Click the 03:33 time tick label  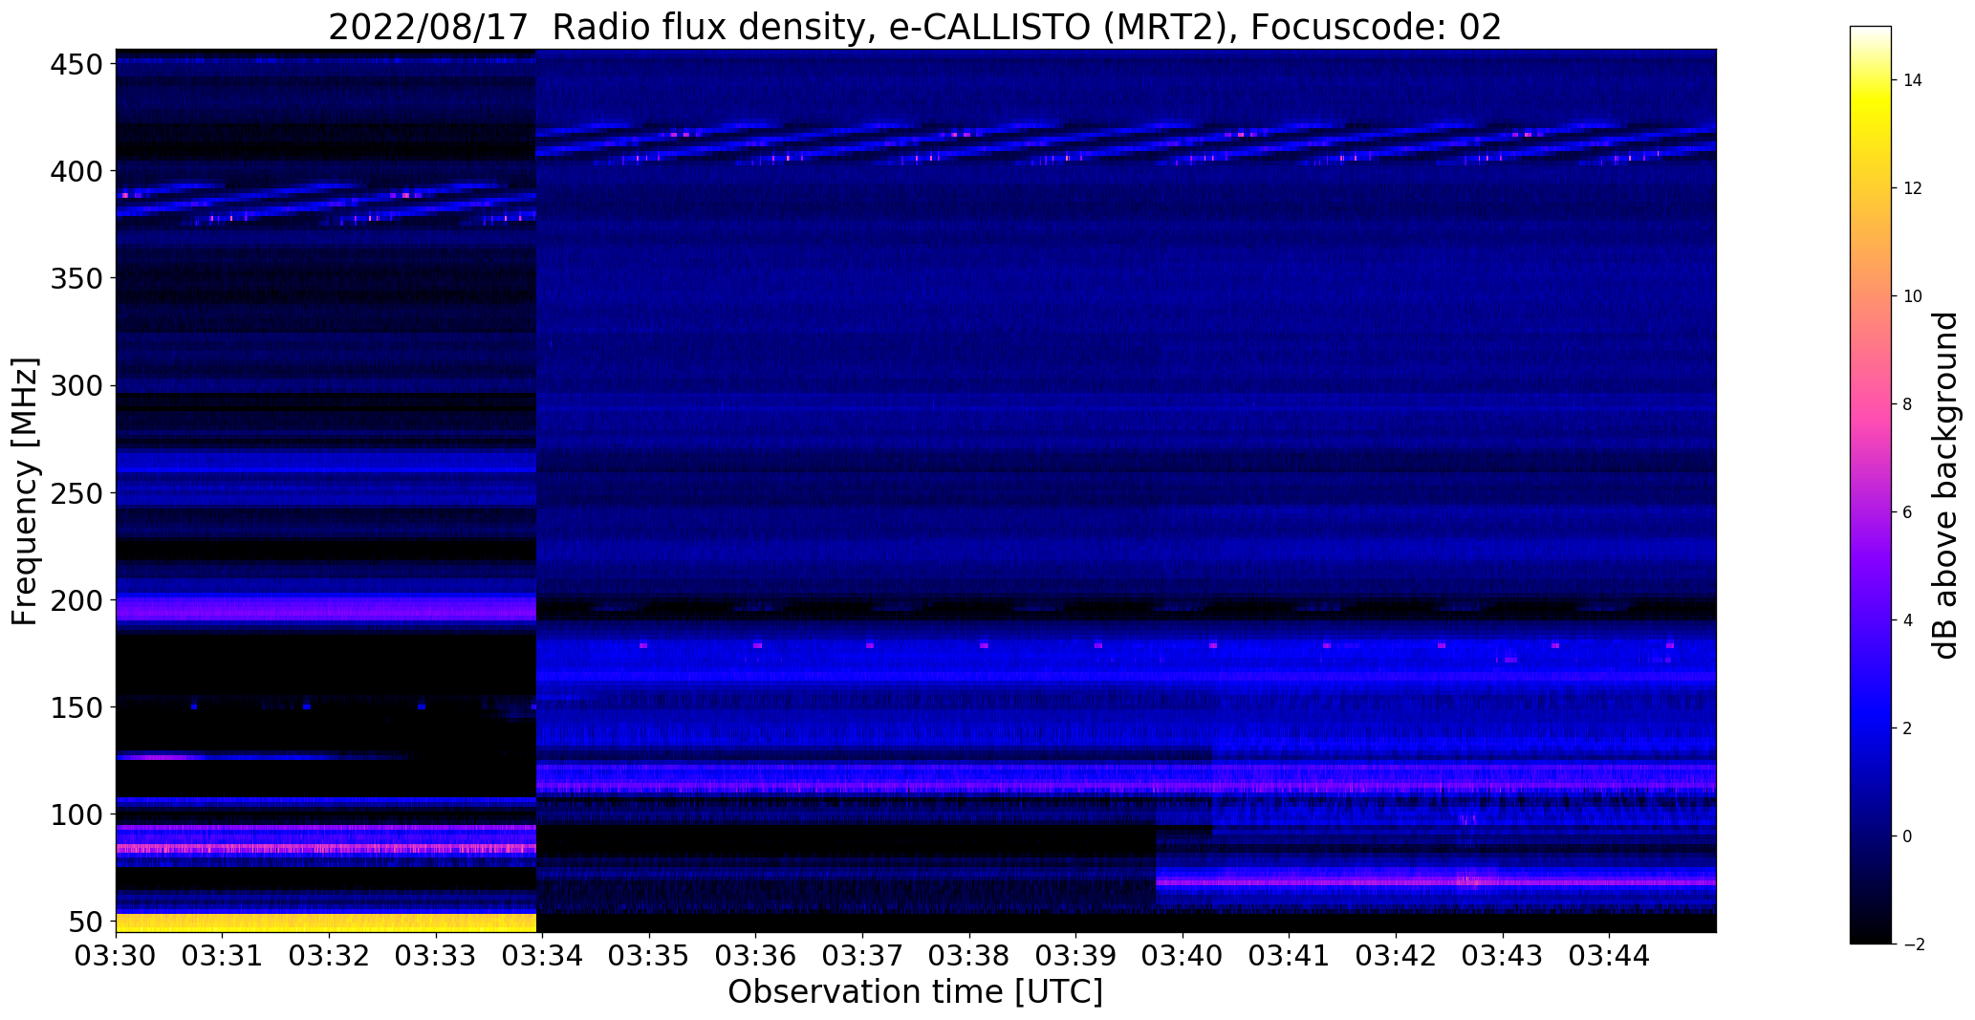436,956
